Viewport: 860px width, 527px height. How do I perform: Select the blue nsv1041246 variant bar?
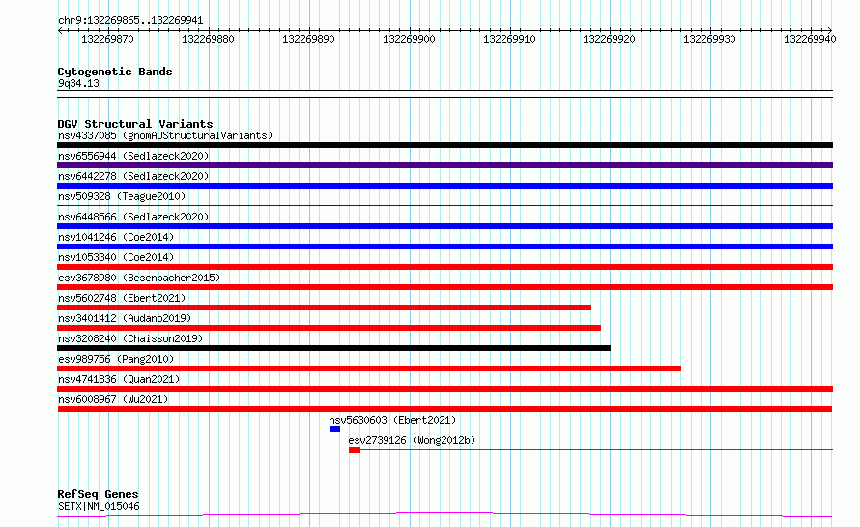click(444, 247)
